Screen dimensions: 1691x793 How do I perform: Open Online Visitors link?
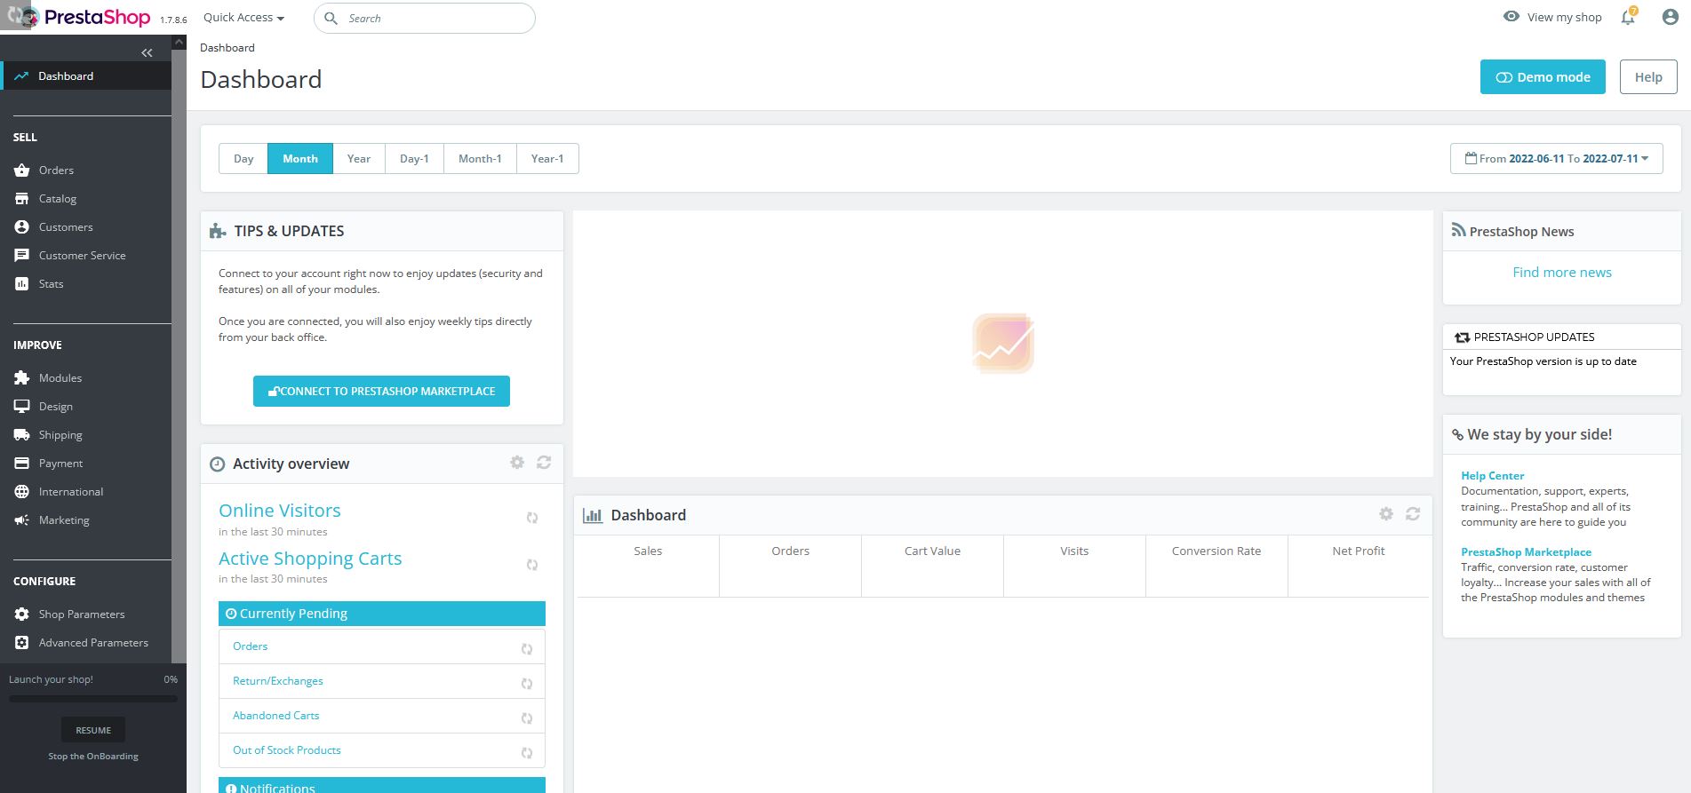pyautogui.click(x=280, y=511)
